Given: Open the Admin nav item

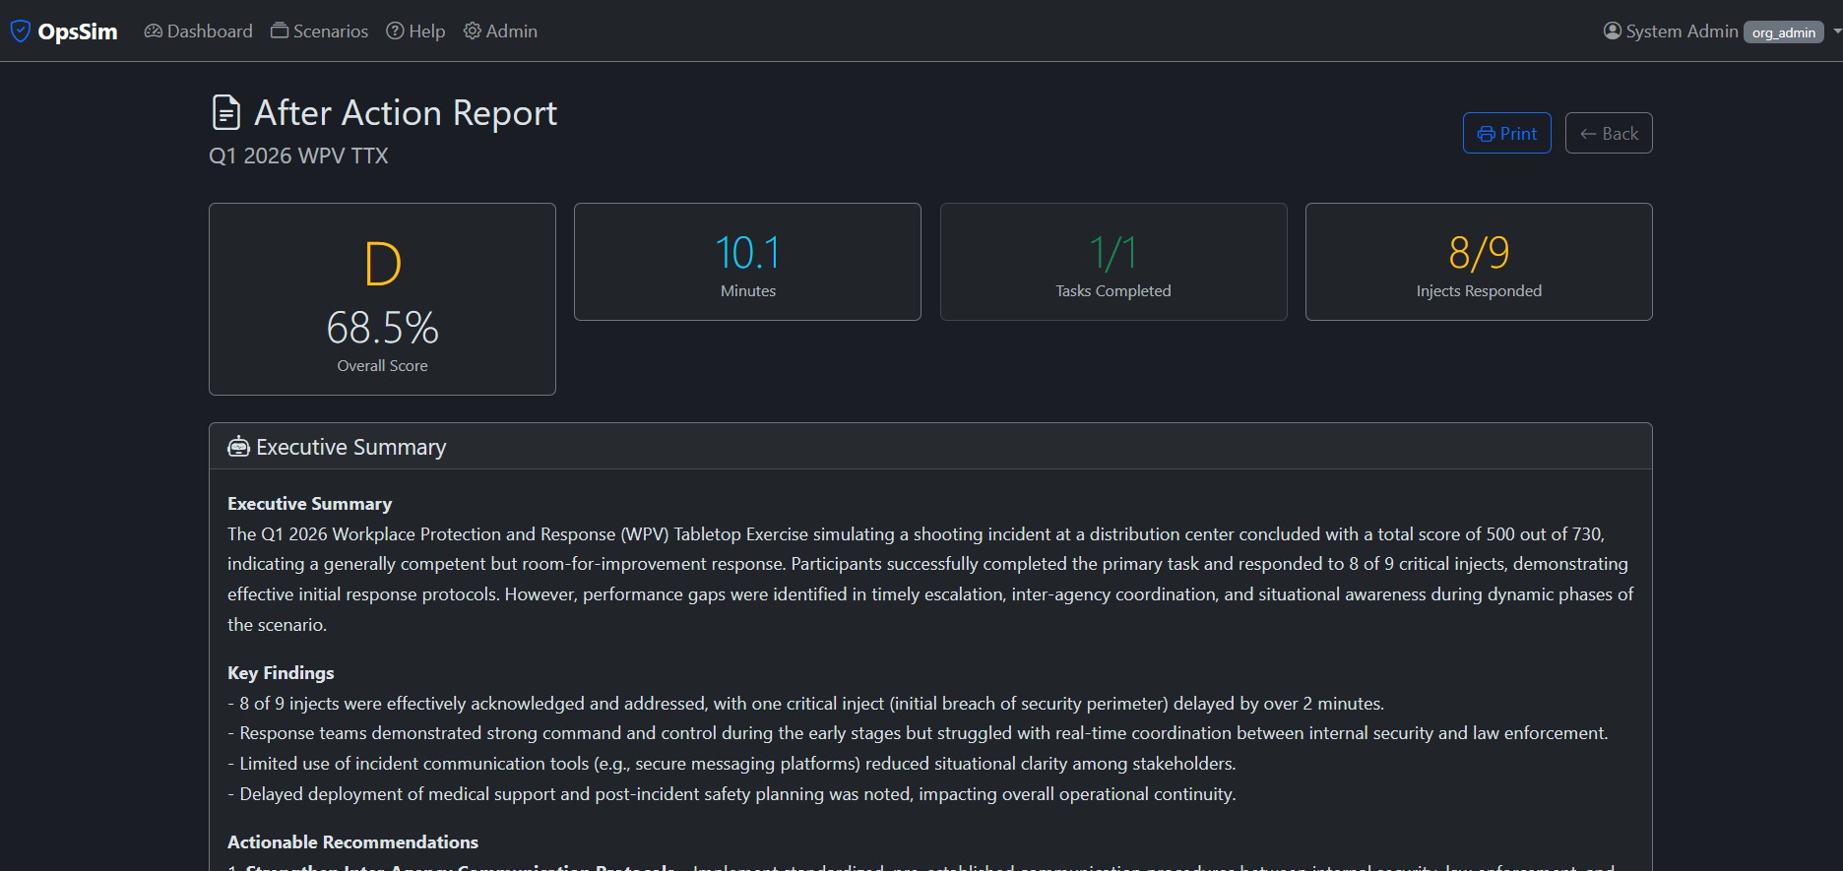Looking at the screenshot, I should click(500, 31).
